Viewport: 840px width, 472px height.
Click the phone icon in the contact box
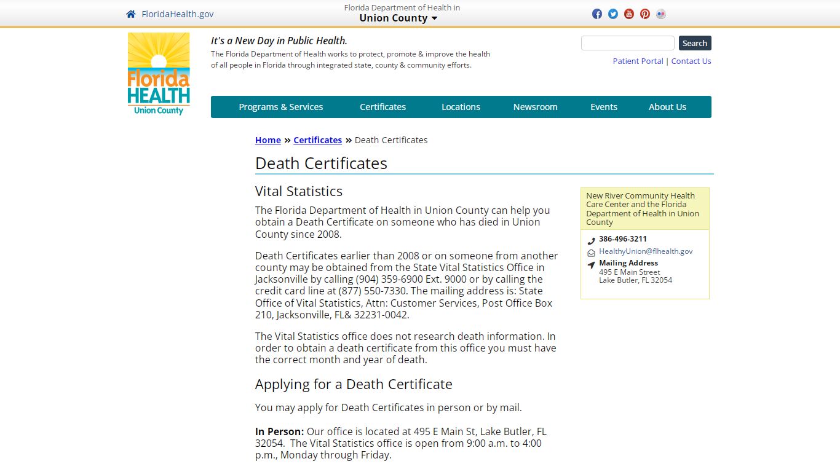(x=591, y=241)
